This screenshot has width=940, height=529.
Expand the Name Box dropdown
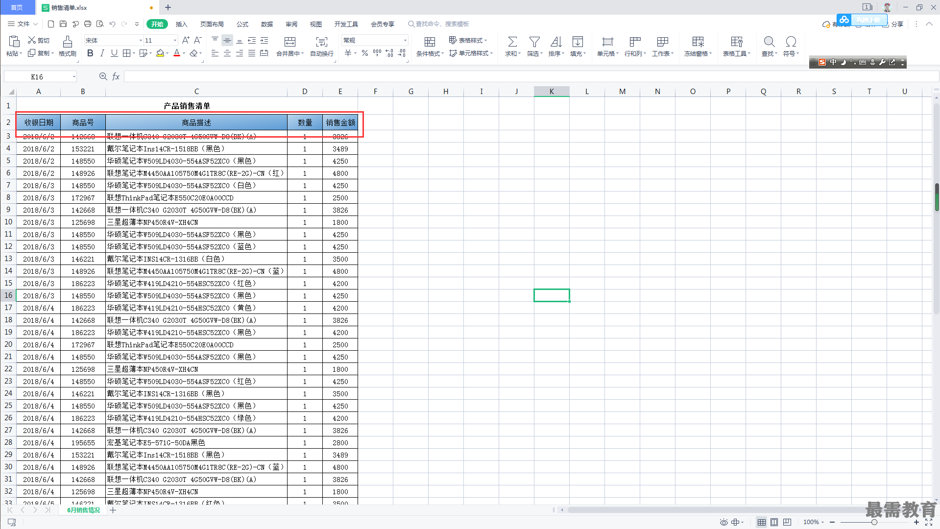(x=74, y=76)
